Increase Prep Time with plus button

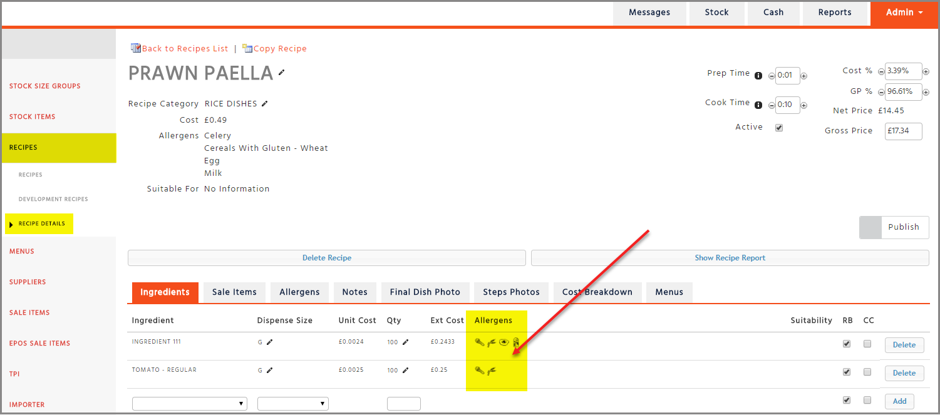[804, 76]
